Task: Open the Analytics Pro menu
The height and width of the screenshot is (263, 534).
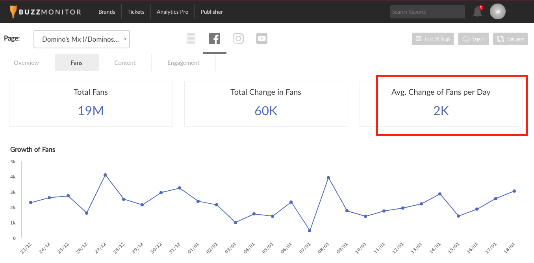Action: coord(172,12)
